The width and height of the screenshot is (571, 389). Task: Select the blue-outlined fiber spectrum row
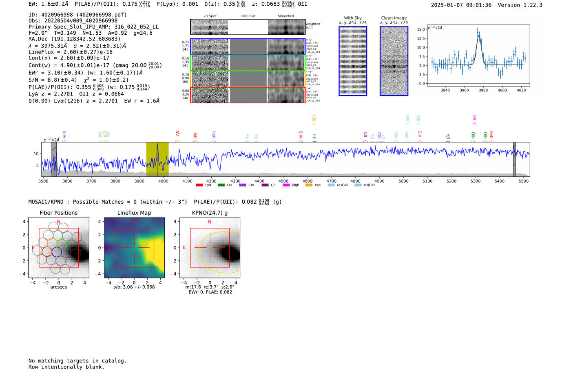248,47
